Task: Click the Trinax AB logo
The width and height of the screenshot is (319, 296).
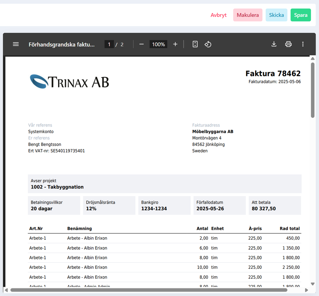Action: [69, 82]
